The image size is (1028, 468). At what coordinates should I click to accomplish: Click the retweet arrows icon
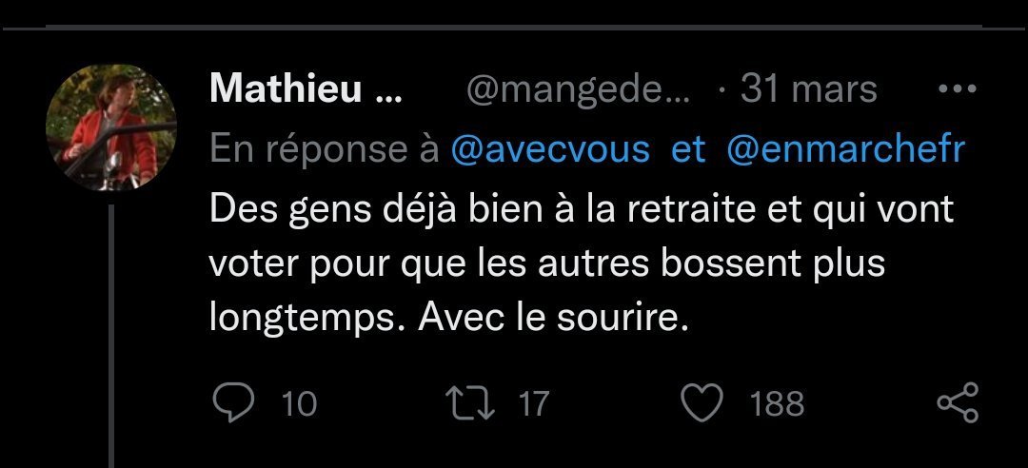click(476, 403)
